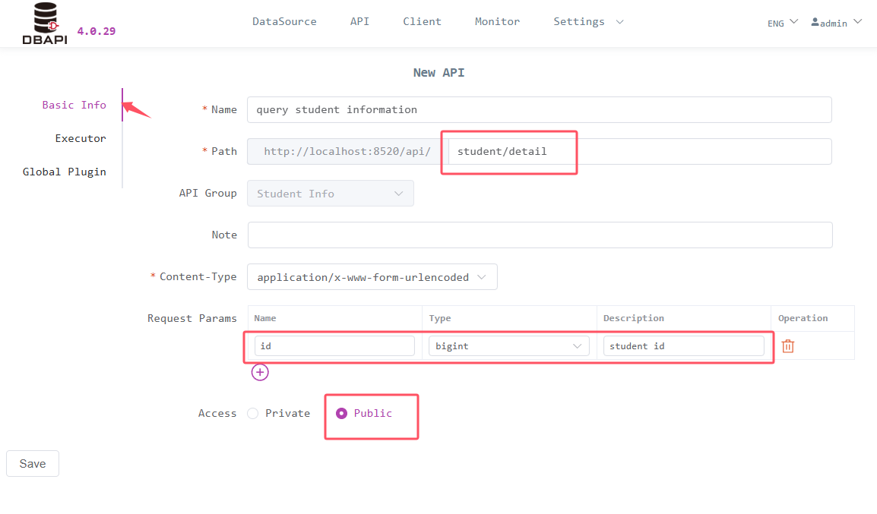The height and width of the screenshot is (514, 877).
Task: Open the ENG language dropdown
Action: click(782, 23)
